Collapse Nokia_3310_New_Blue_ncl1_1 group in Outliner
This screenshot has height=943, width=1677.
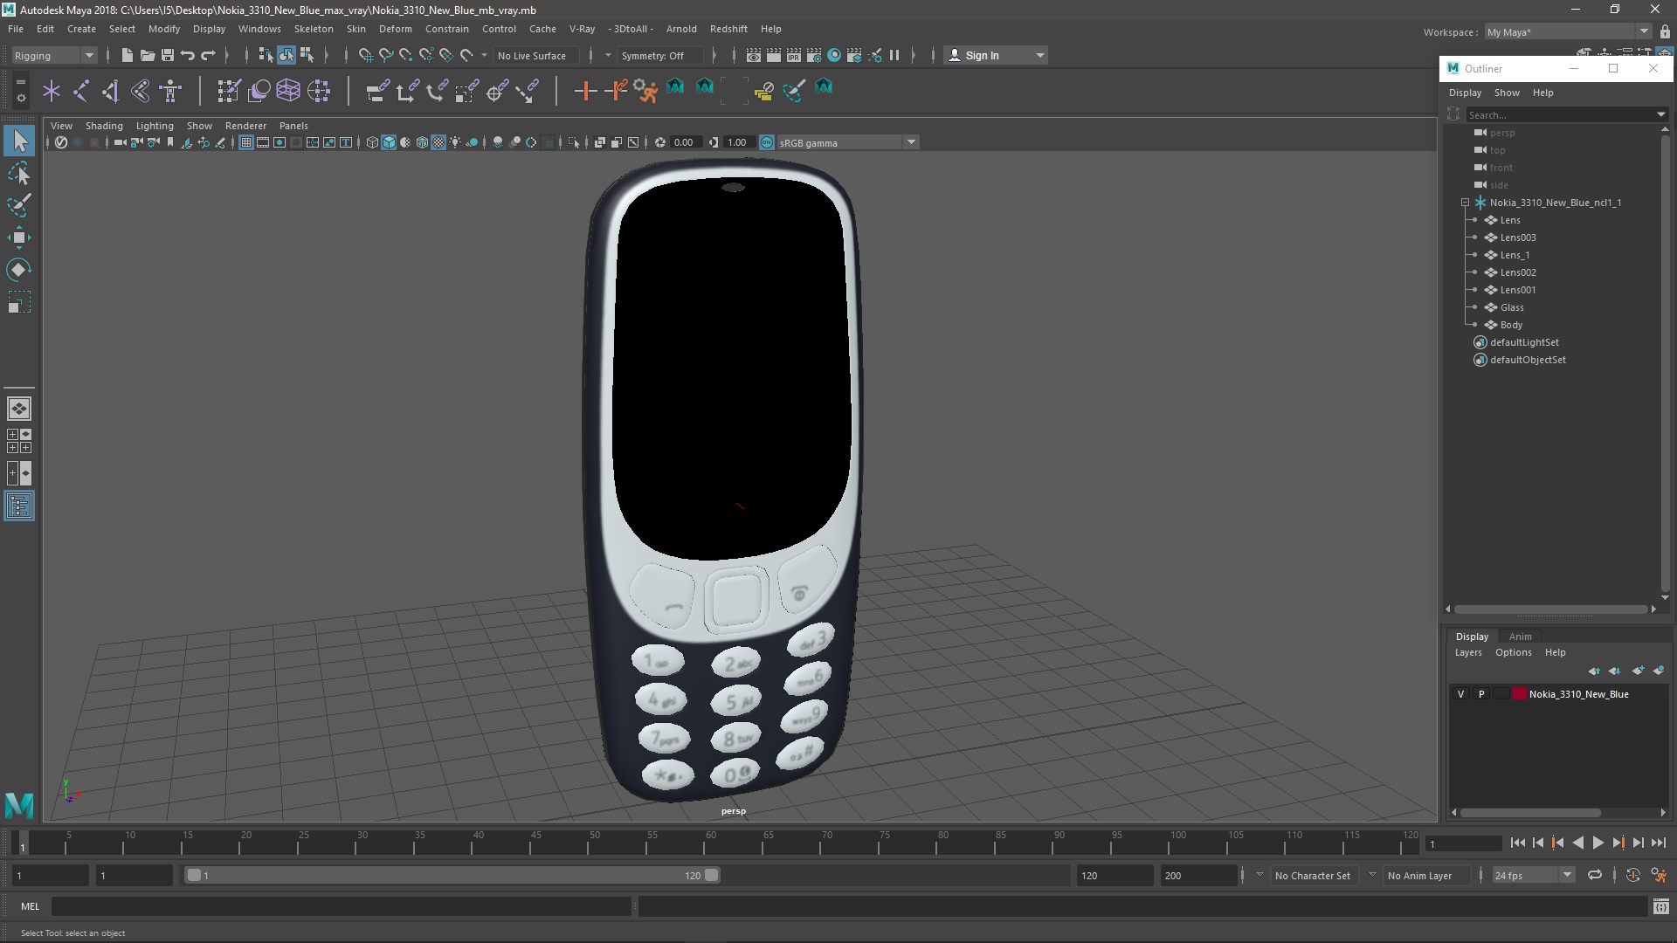(x=1465, y=203)
